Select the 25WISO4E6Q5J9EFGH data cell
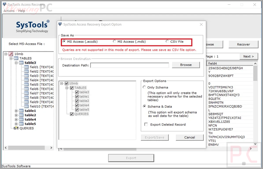 (225, 68)
